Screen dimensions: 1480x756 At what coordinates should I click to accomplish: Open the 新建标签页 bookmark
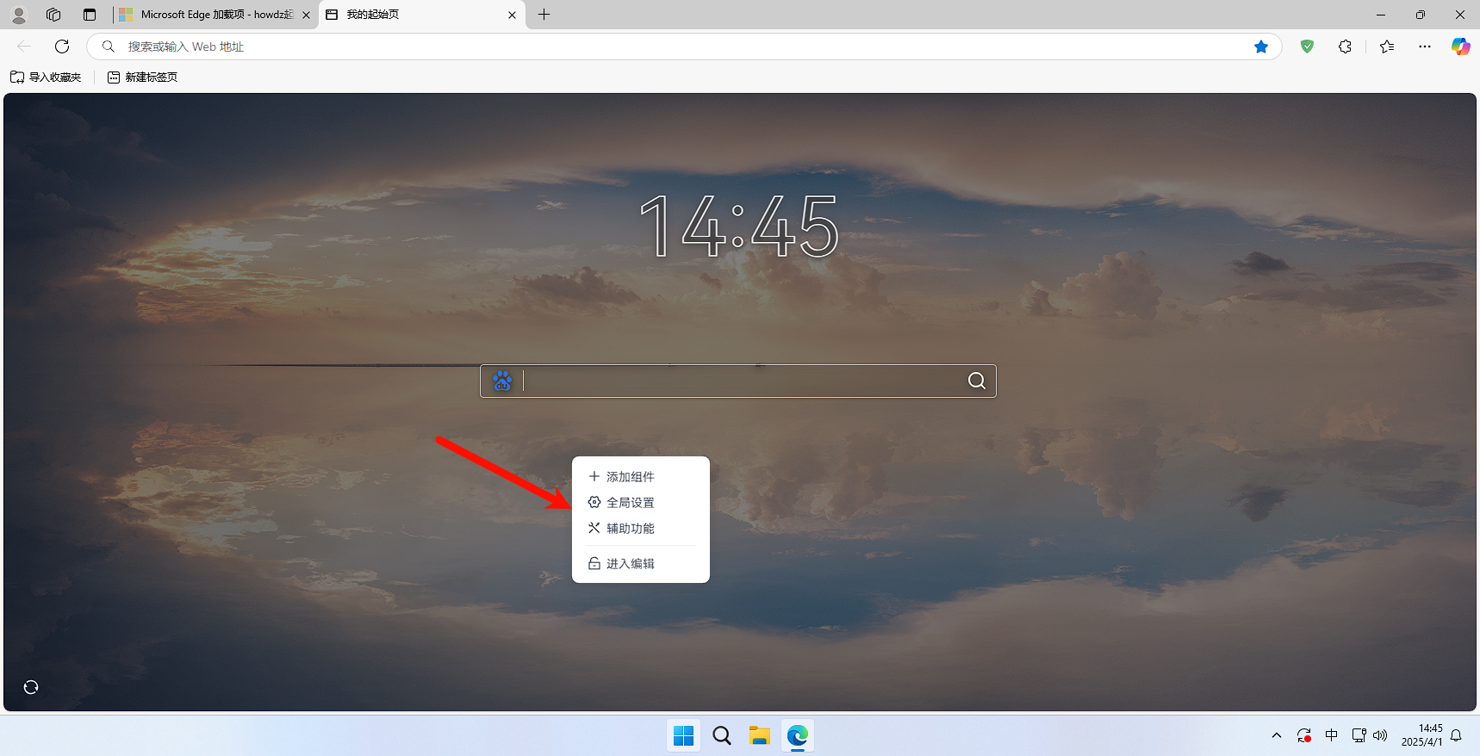coord(142,77)
